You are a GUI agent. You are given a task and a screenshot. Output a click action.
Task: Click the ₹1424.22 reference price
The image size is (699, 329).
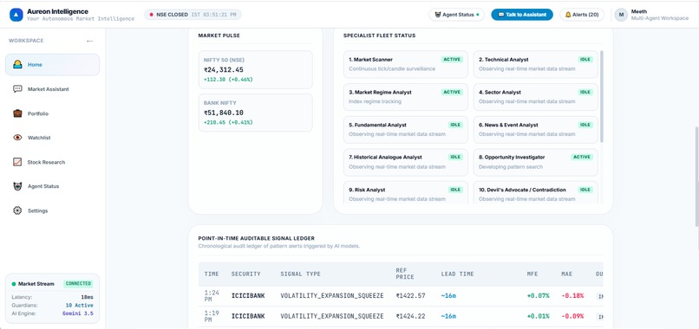pos(411,316)
